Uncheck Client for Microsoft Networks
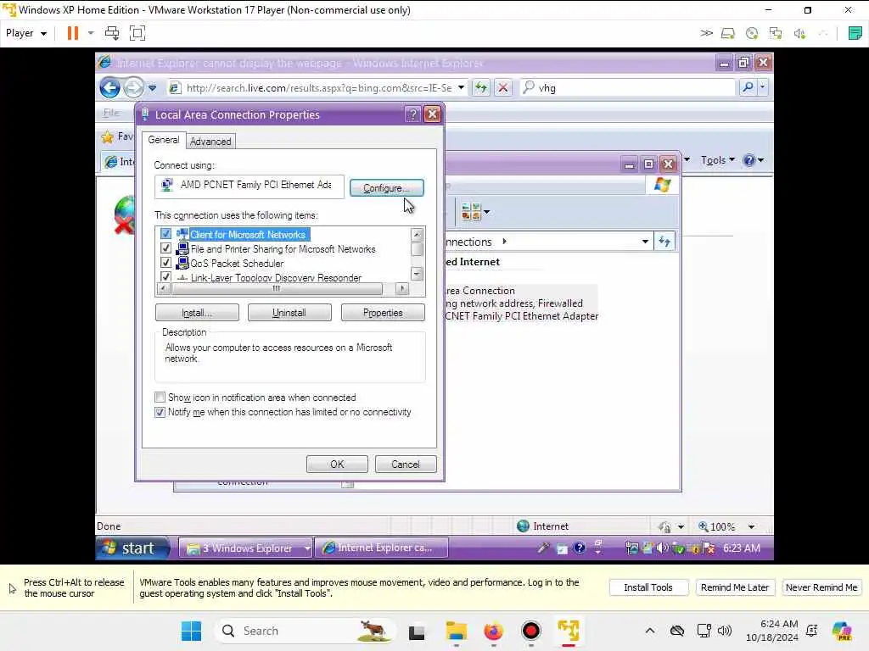Screen dimensions: 869x651 point(165,234)
